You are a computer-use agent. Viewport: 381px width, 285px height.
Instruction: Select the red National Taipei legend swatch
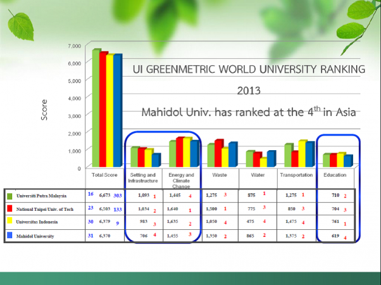tap(11, 208)
